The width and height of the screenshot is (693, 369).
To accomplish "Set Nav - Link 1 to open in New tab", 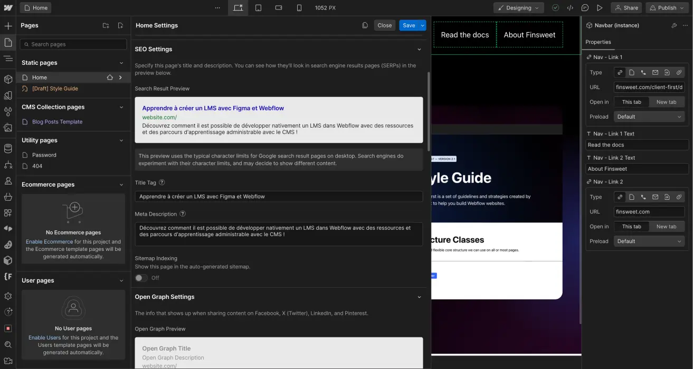I will (667, 102).
